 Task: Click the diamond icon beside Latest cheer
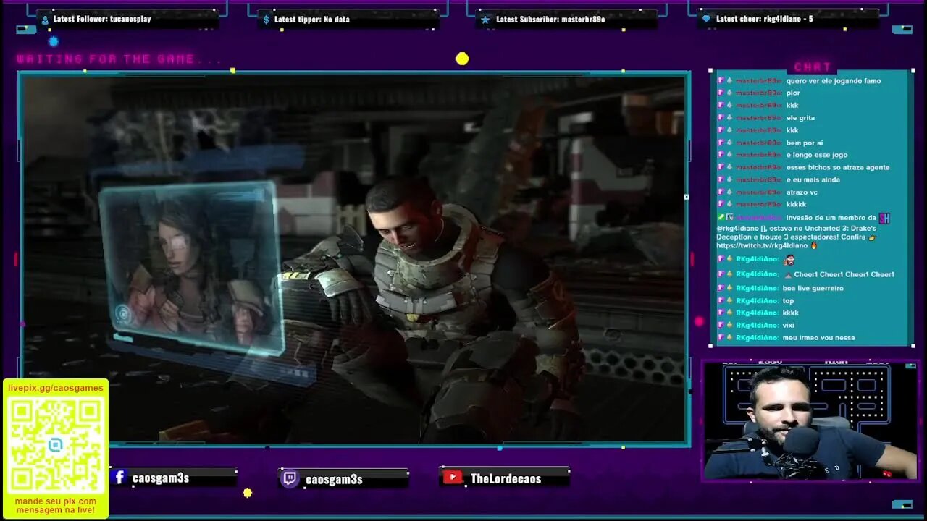pyautogui.click(x=706, y=20)
